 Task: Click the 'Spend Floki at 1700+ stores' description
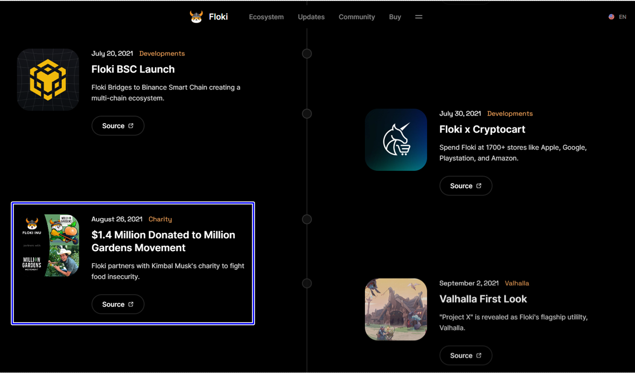(513, 153)
